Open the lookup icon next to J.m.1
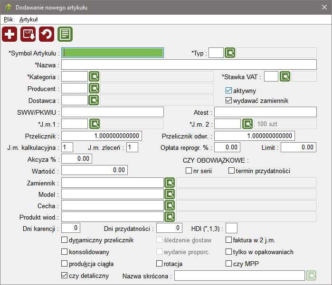Image resolution: width=332 pixels, height=285 pixels. click(x=95, y=124)
